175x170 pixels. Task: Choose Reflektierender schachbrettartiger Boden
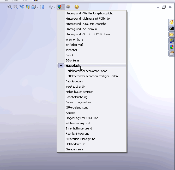(x=92, y=76)
